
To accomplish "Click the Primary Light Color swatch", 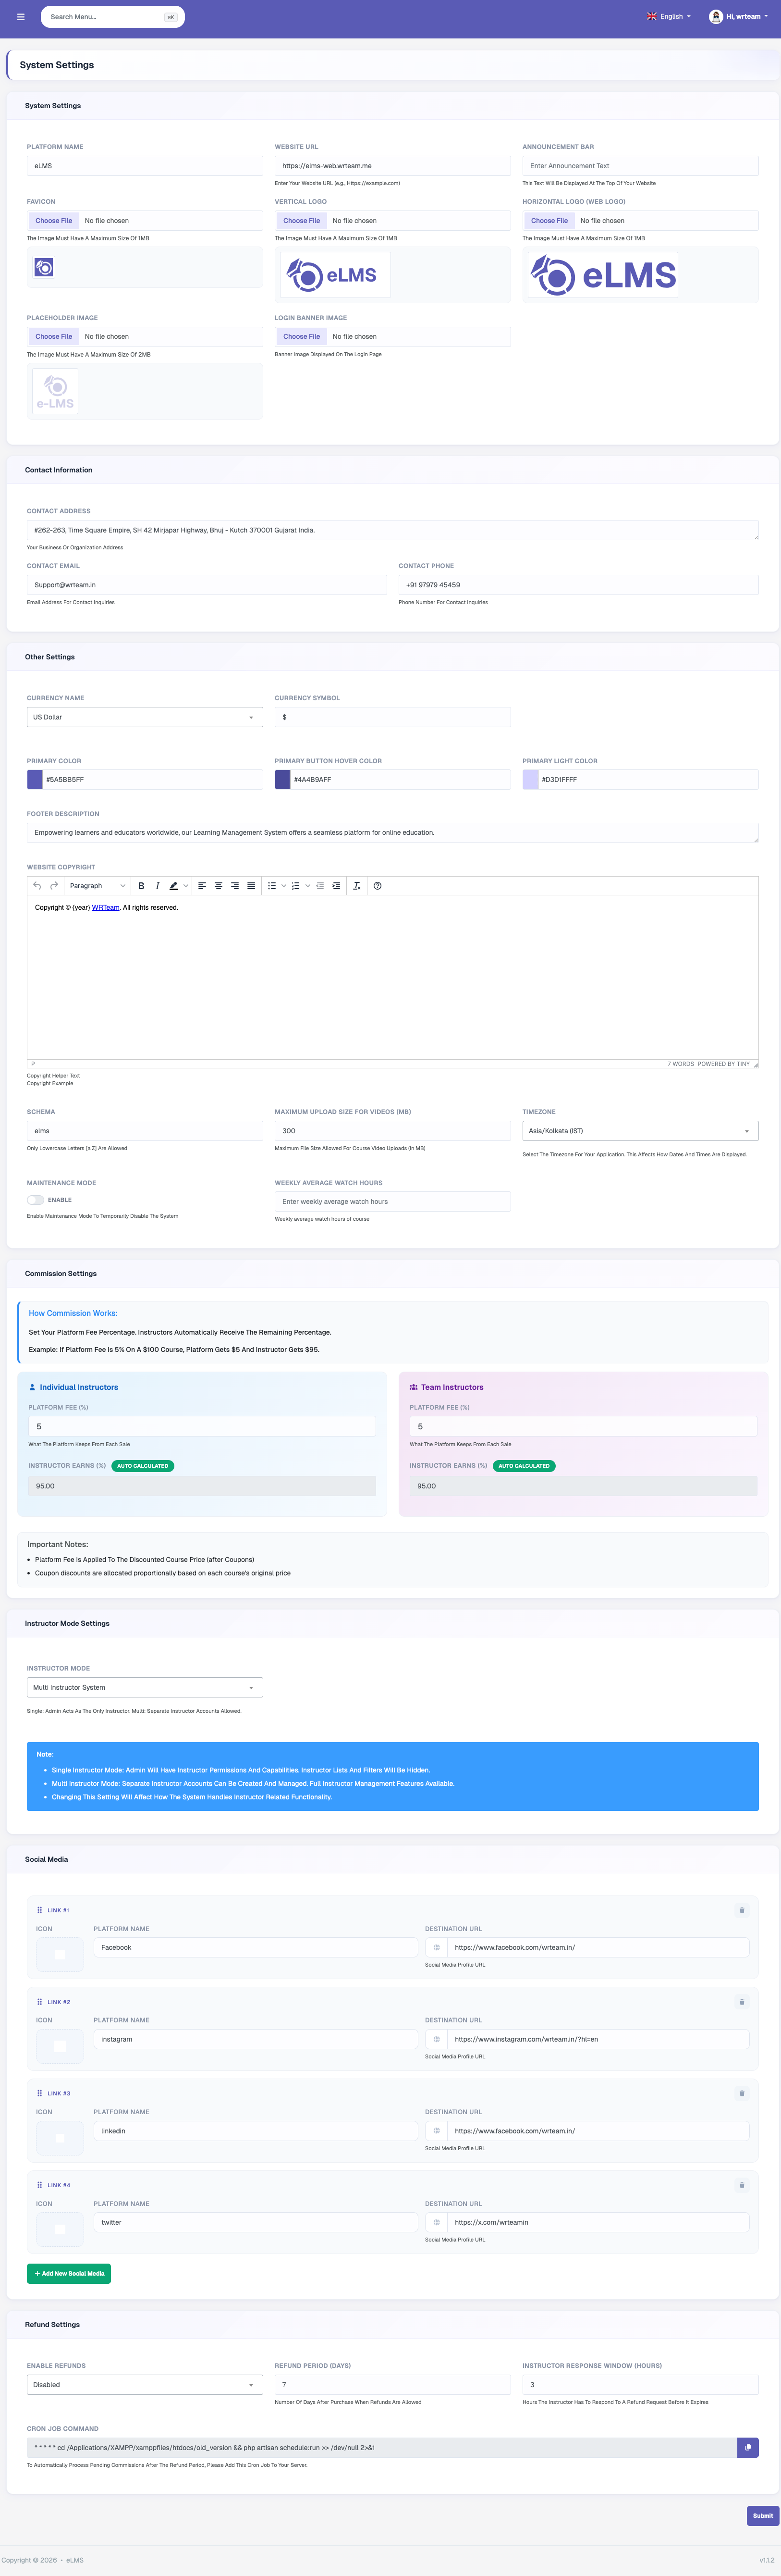I will (x=531, y=780).
